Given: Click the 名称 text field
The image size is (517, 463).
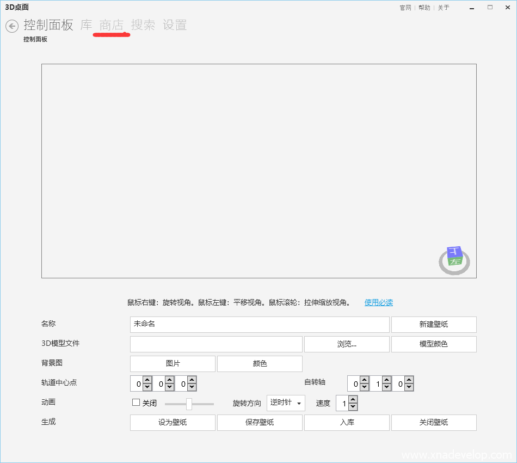Looking at the screenshot, I should [260, 324].
